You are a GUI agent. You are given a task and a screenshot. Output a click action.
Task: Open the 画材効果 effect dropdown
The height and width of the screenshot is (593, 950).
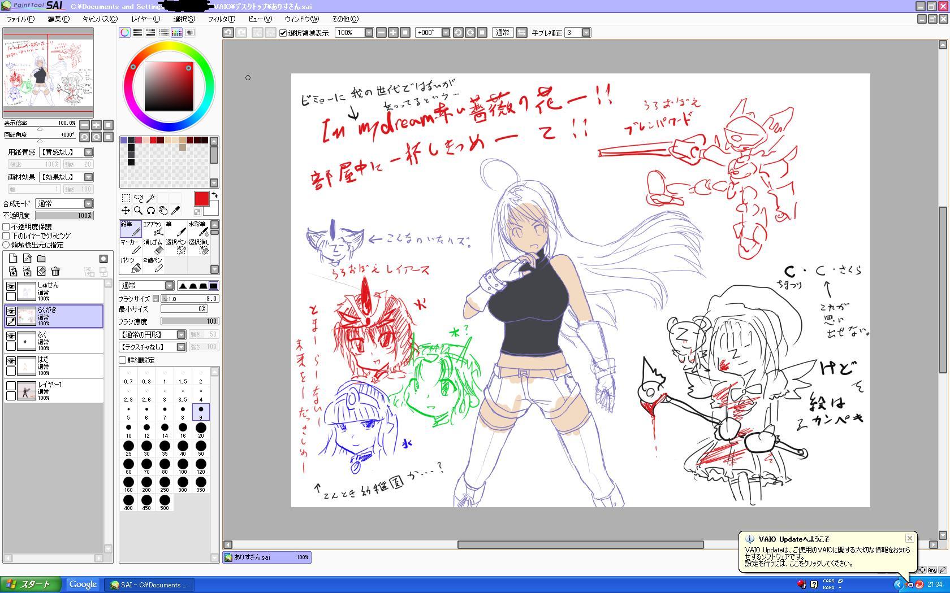point(66,177)
